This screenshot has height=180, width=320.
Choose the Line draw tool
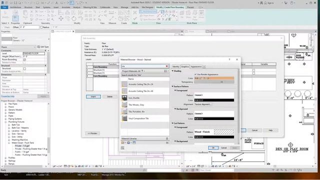(x=159, y=12)
